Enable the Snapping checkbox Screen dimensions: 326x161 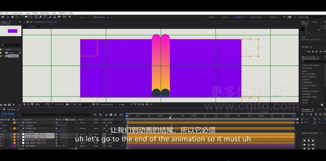pyautogui.click(x=95, y=17)
